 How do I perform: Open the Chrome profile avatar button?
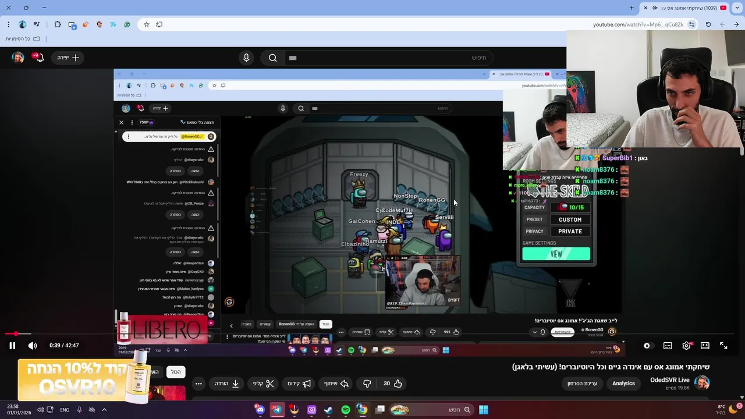pyautogui.click(x=22, y=24)
